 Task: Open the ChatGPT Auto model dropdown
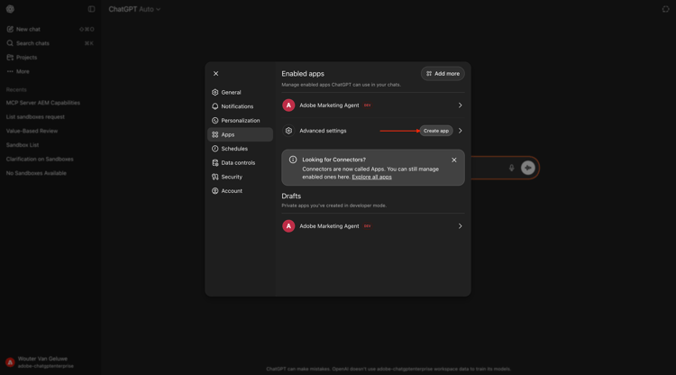134,9
